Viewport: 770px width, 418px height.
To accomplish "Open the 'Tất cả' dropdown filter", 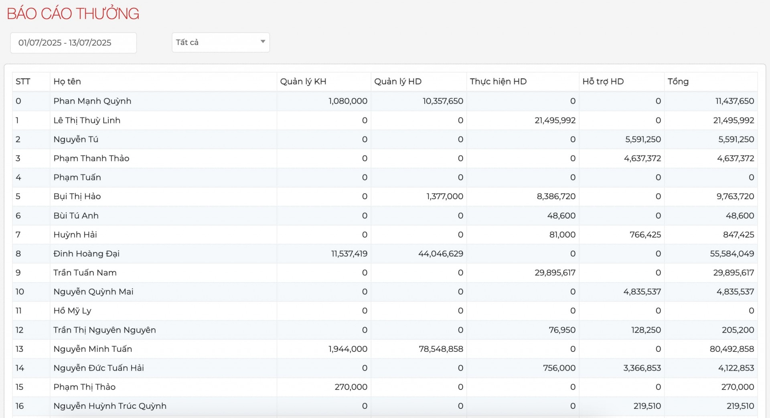I will point(220,42).
